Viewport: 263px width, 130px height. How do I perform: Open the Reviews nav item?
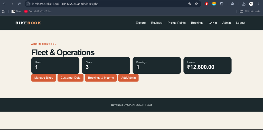click(157, 23)
